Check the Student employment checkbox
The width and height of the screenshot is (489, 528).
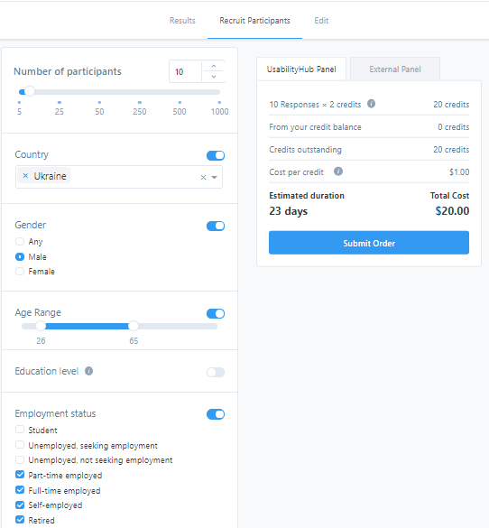(20, 430)
